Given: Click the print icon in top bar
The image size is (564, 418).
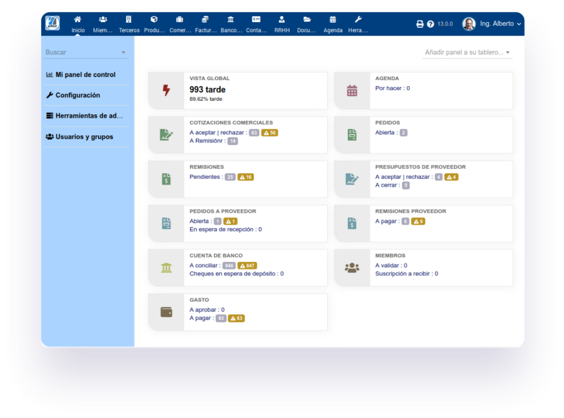Looking at the screenshot, I should click(x=420, y=24).
